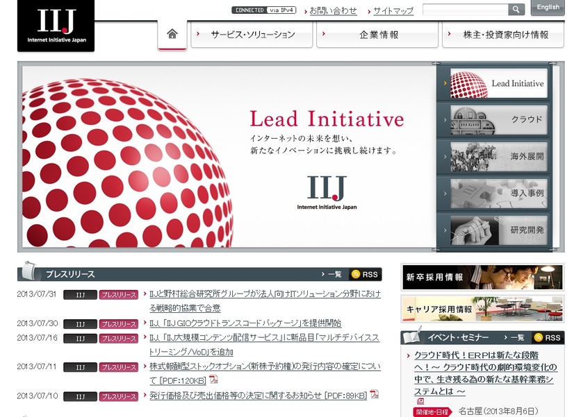The width and height of the screenshot is (574, 417).
Task: Click the キャリア採用情報 banner
Action: pos(482,309)
